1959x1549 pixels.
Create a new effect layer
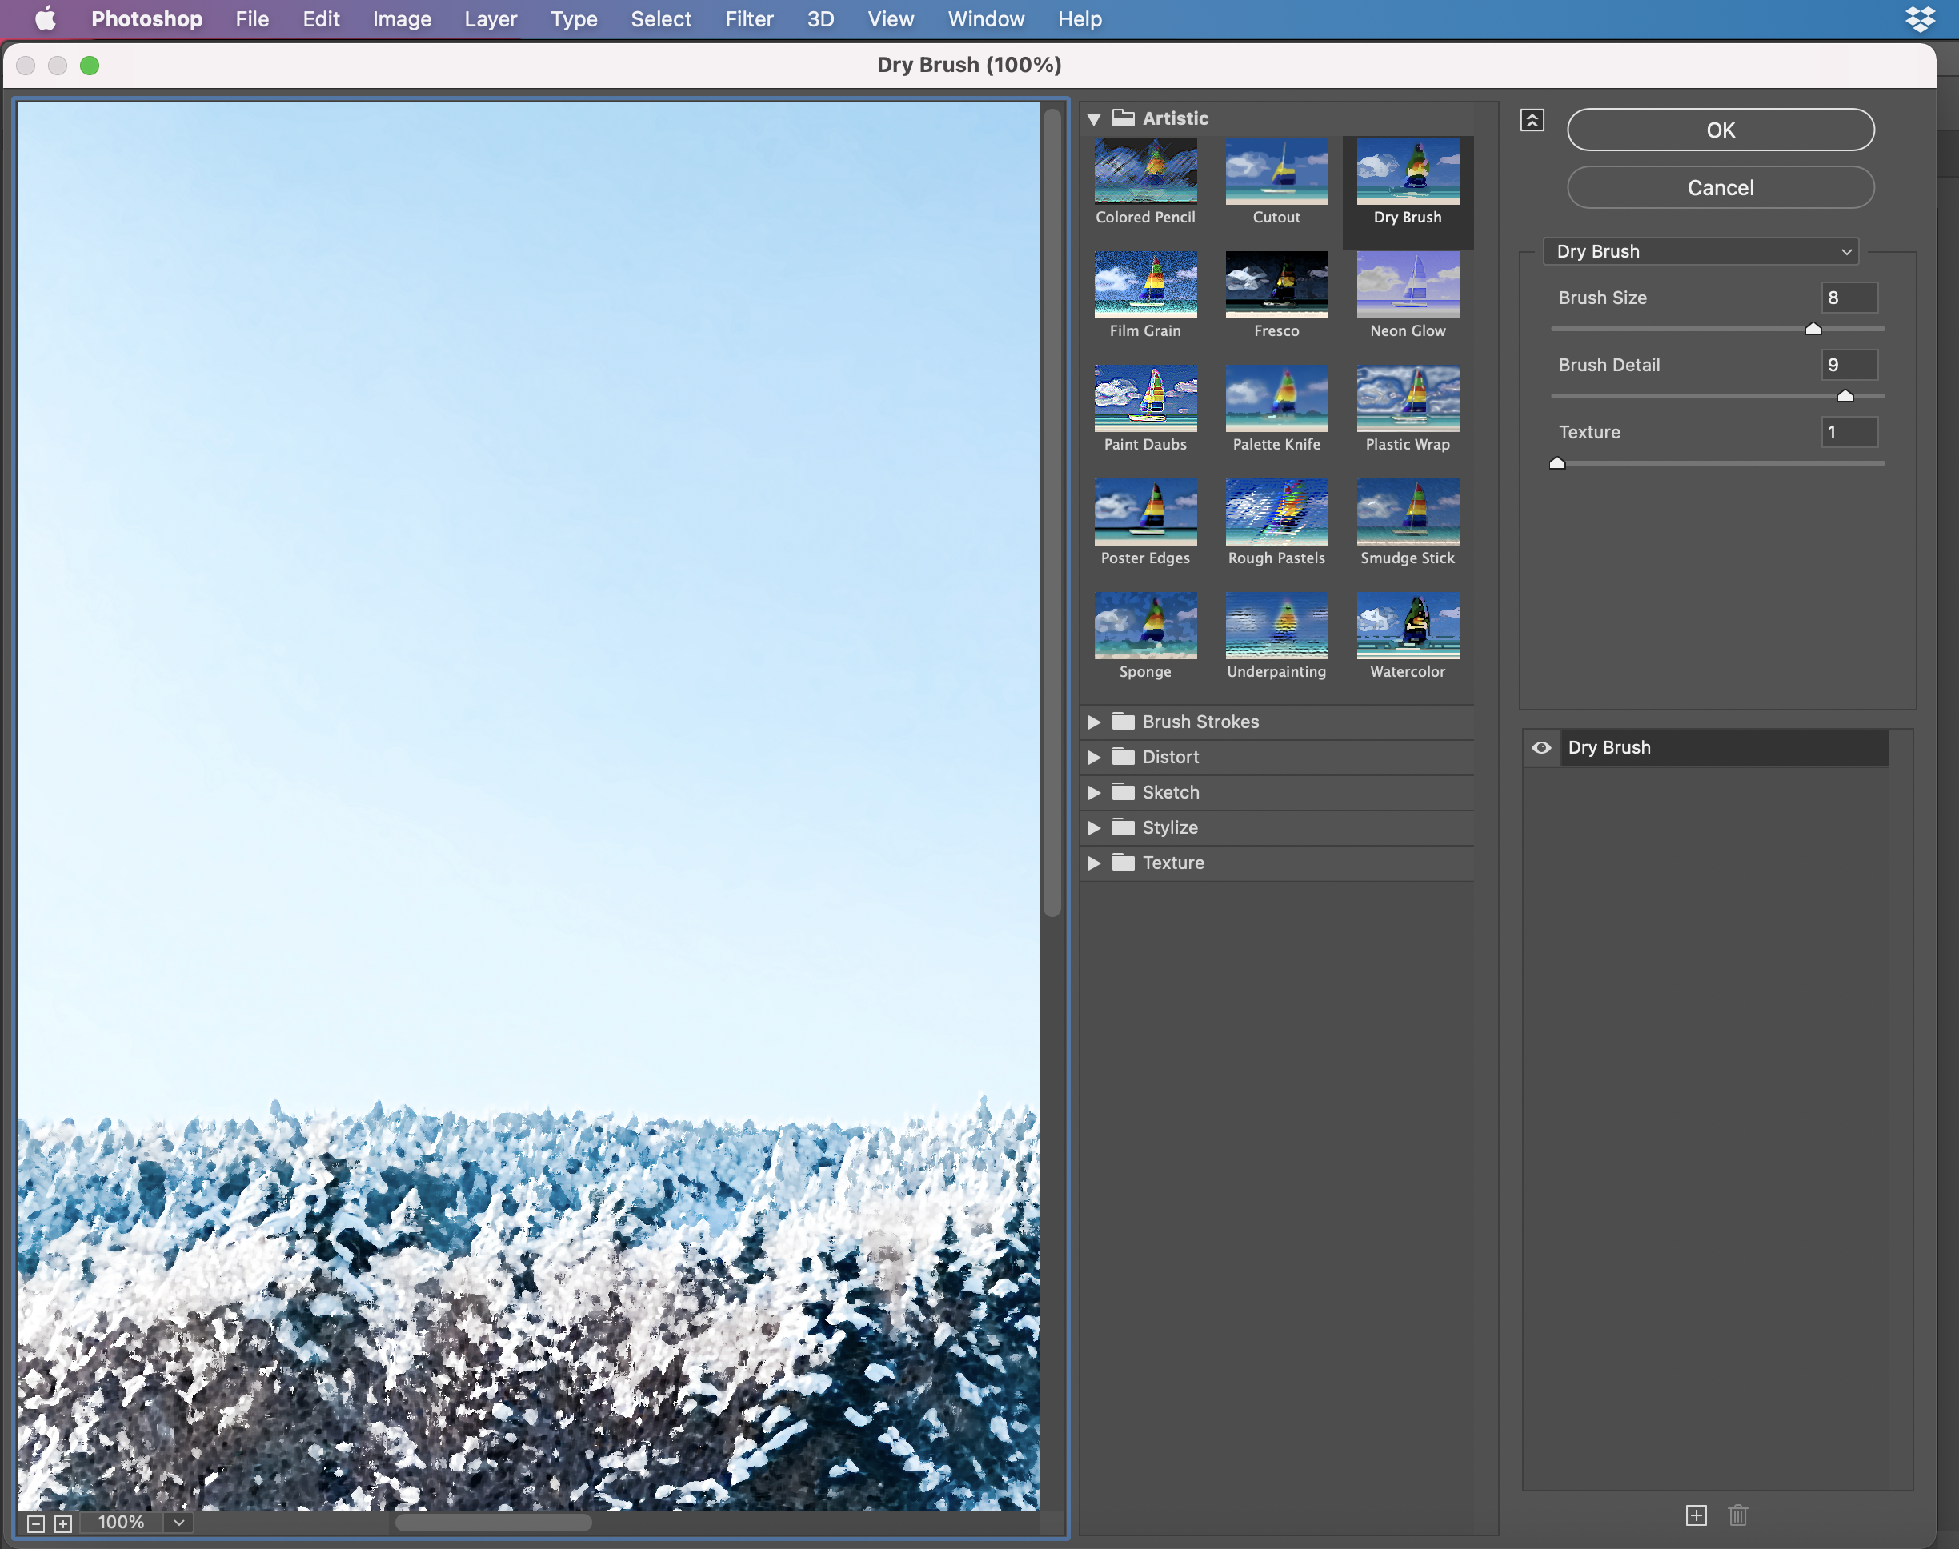coord(1695,1515)
